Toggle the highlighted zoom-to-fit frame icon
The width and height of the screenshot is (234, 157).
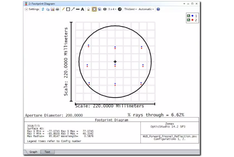coord(94,9)
